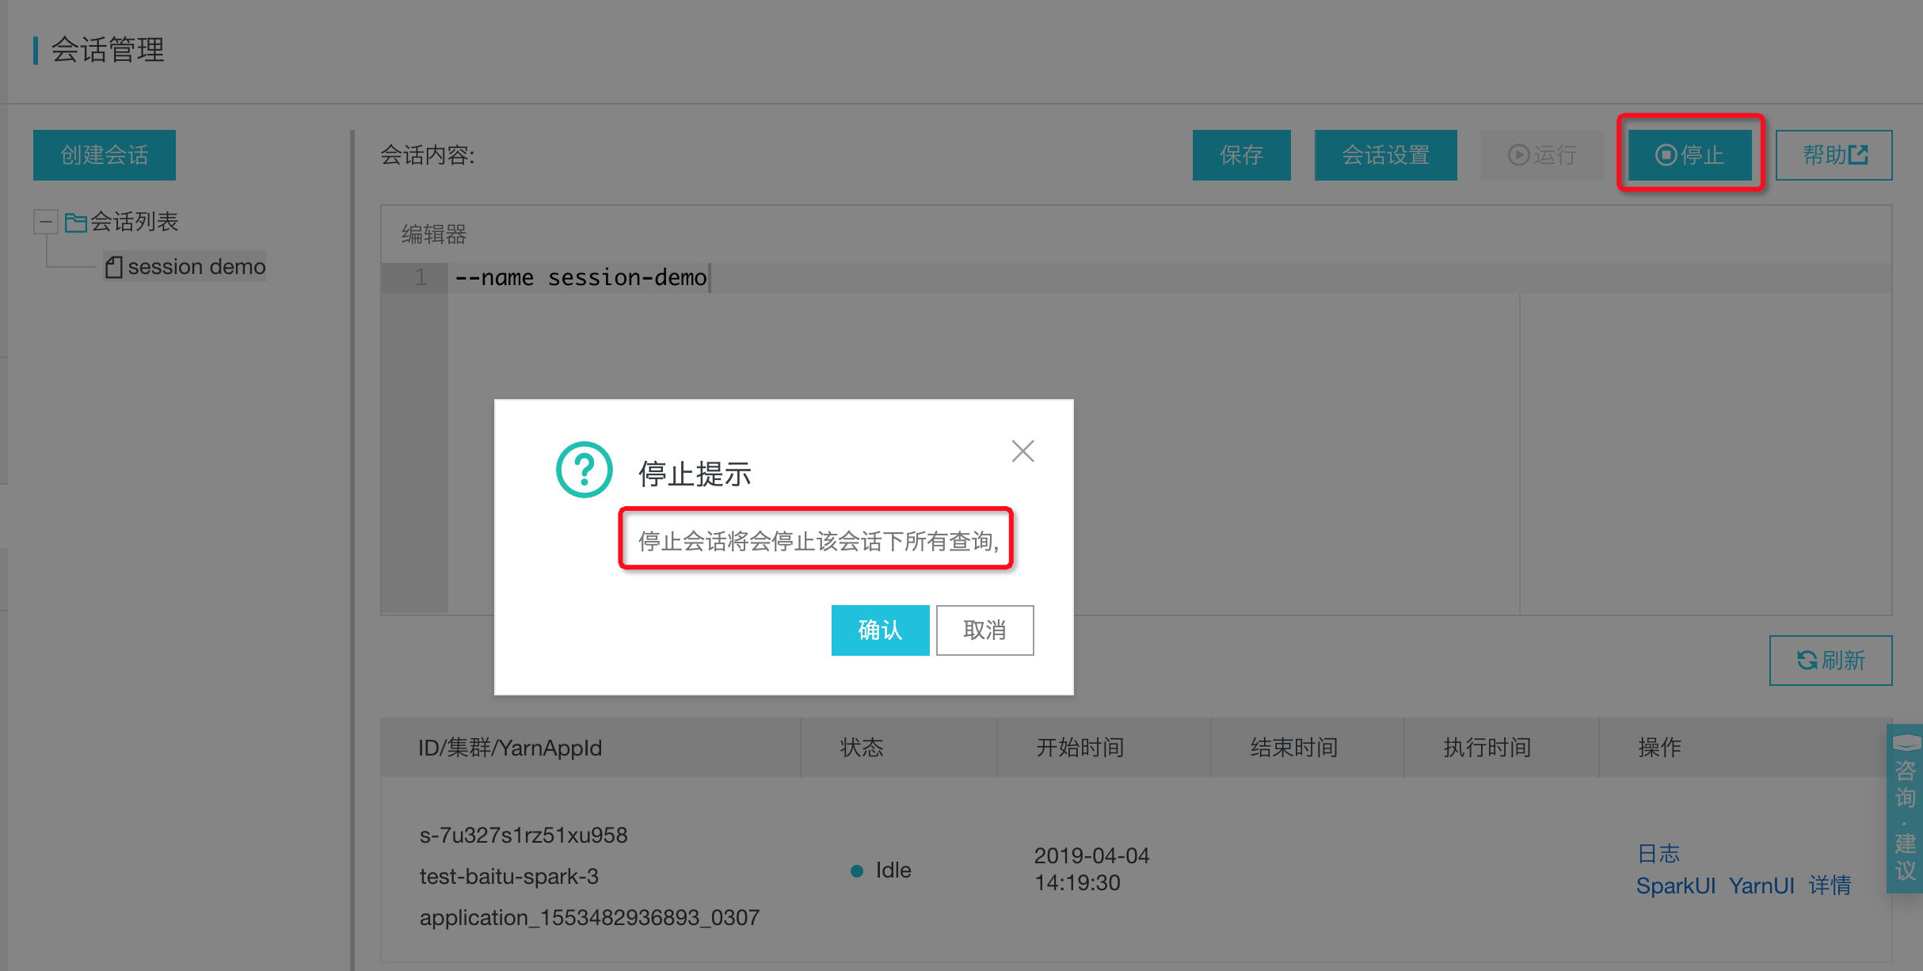This screenshot has width=1923, height=971.
Task: Click the disabled 运行 button
Action: 1542,155
